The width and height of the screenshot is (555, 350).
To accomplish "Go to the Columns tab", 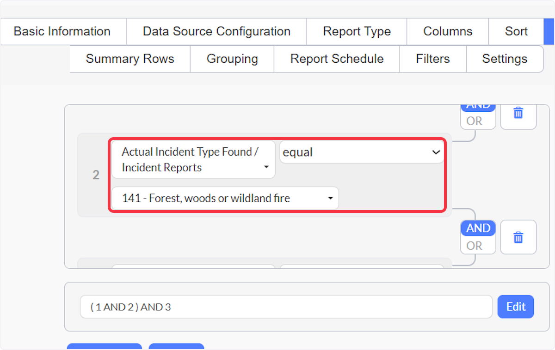I will [448, 31].
